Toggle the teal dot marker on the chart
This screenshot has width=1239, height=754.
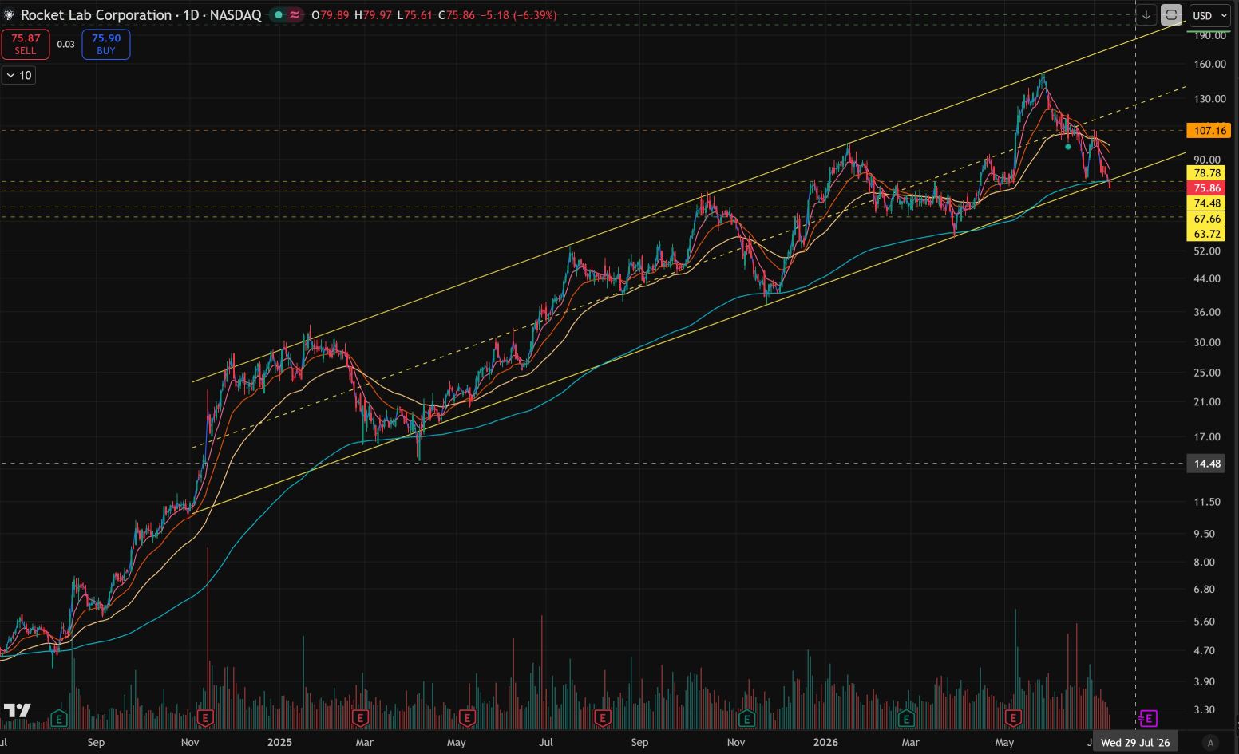click(x=1068, y=147)
